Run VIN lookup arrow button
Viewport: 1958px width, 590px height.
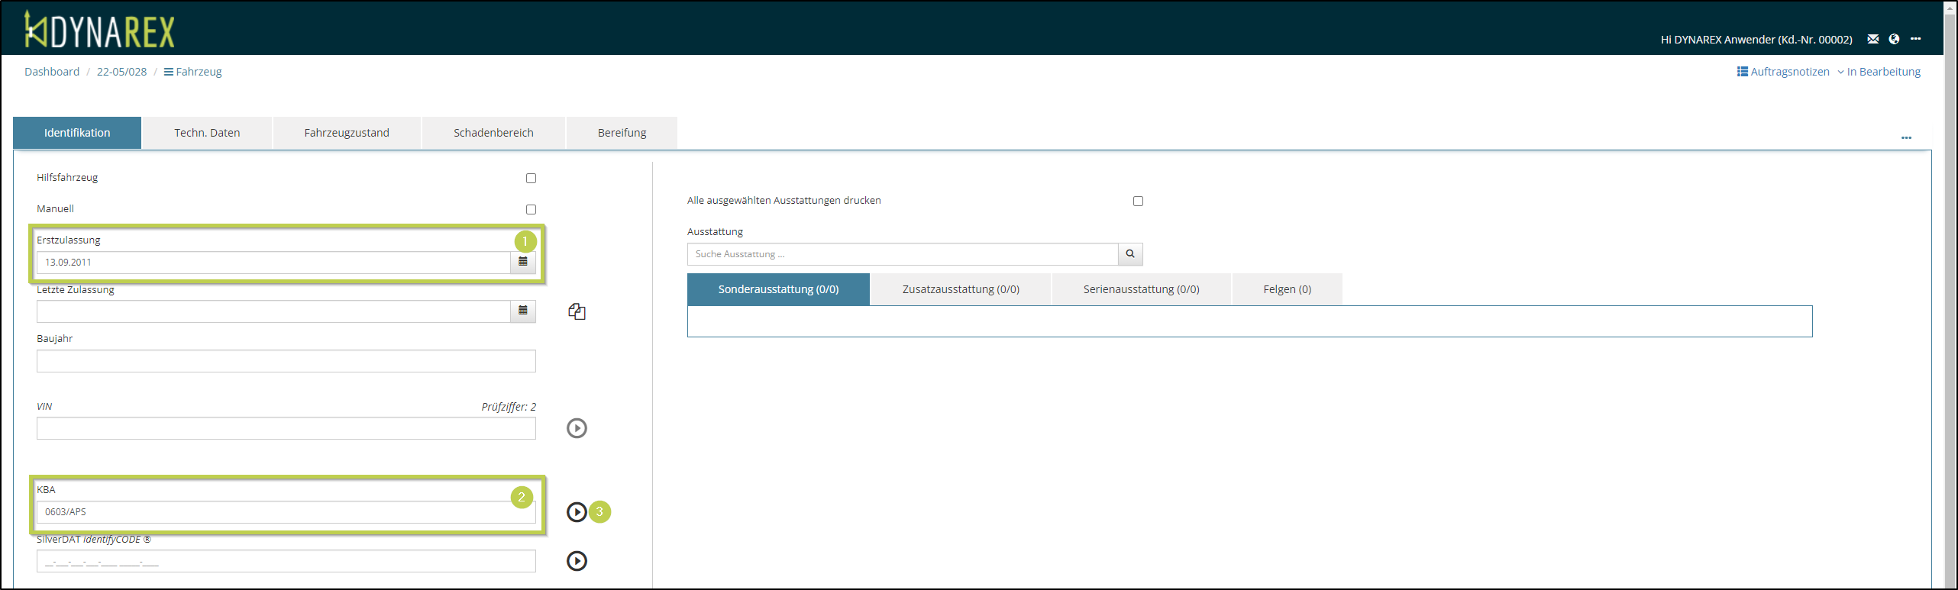[x=577, y=428]
